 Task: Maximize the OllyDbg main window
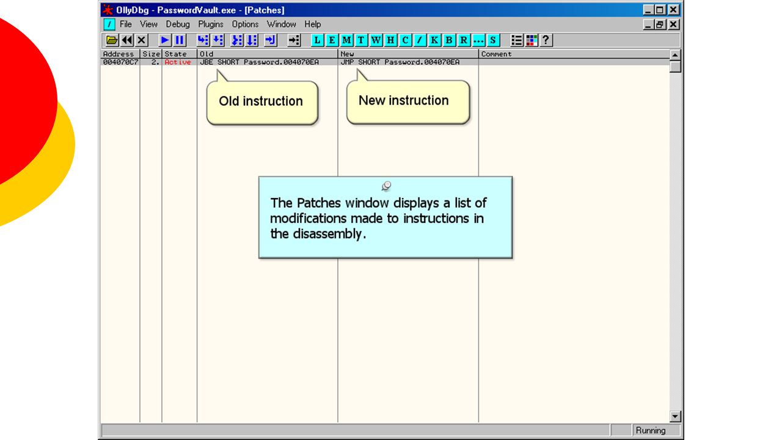coord(660,10)
